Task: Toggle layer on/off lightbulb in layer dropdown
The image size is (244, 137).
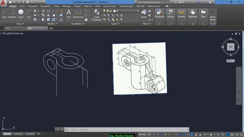Action: click(104, 11)
